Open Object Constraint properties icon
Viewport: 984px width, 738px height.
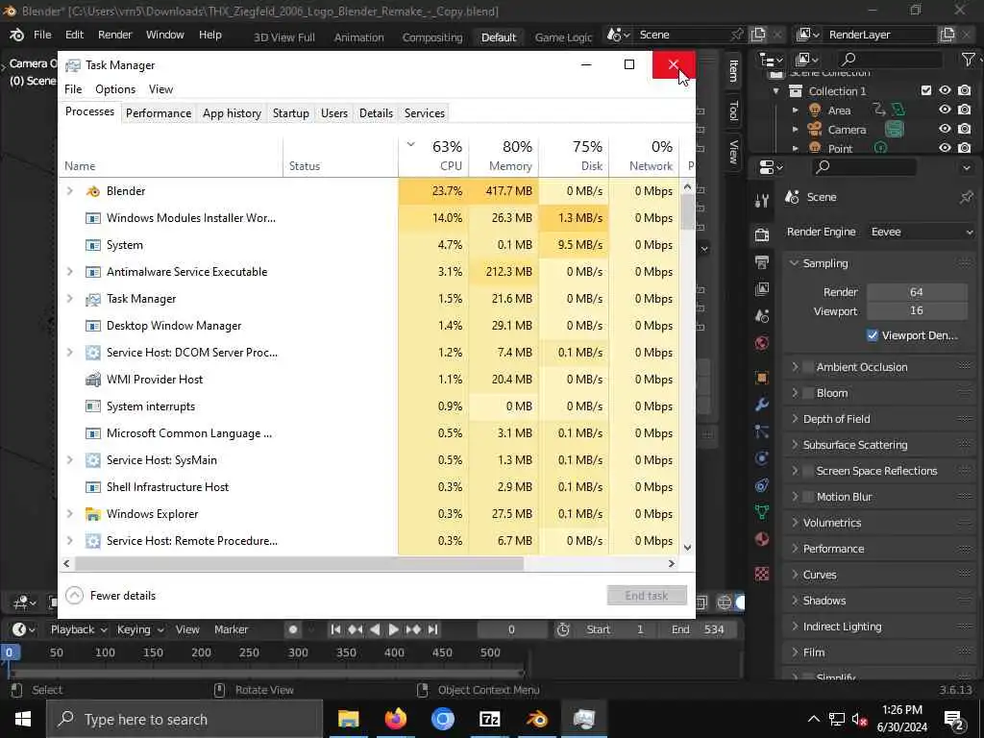[762, 485]
